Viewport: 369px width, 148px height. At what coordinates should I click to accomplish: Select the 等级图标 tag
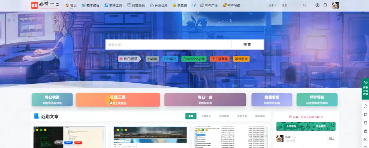[x=241, y=59]
